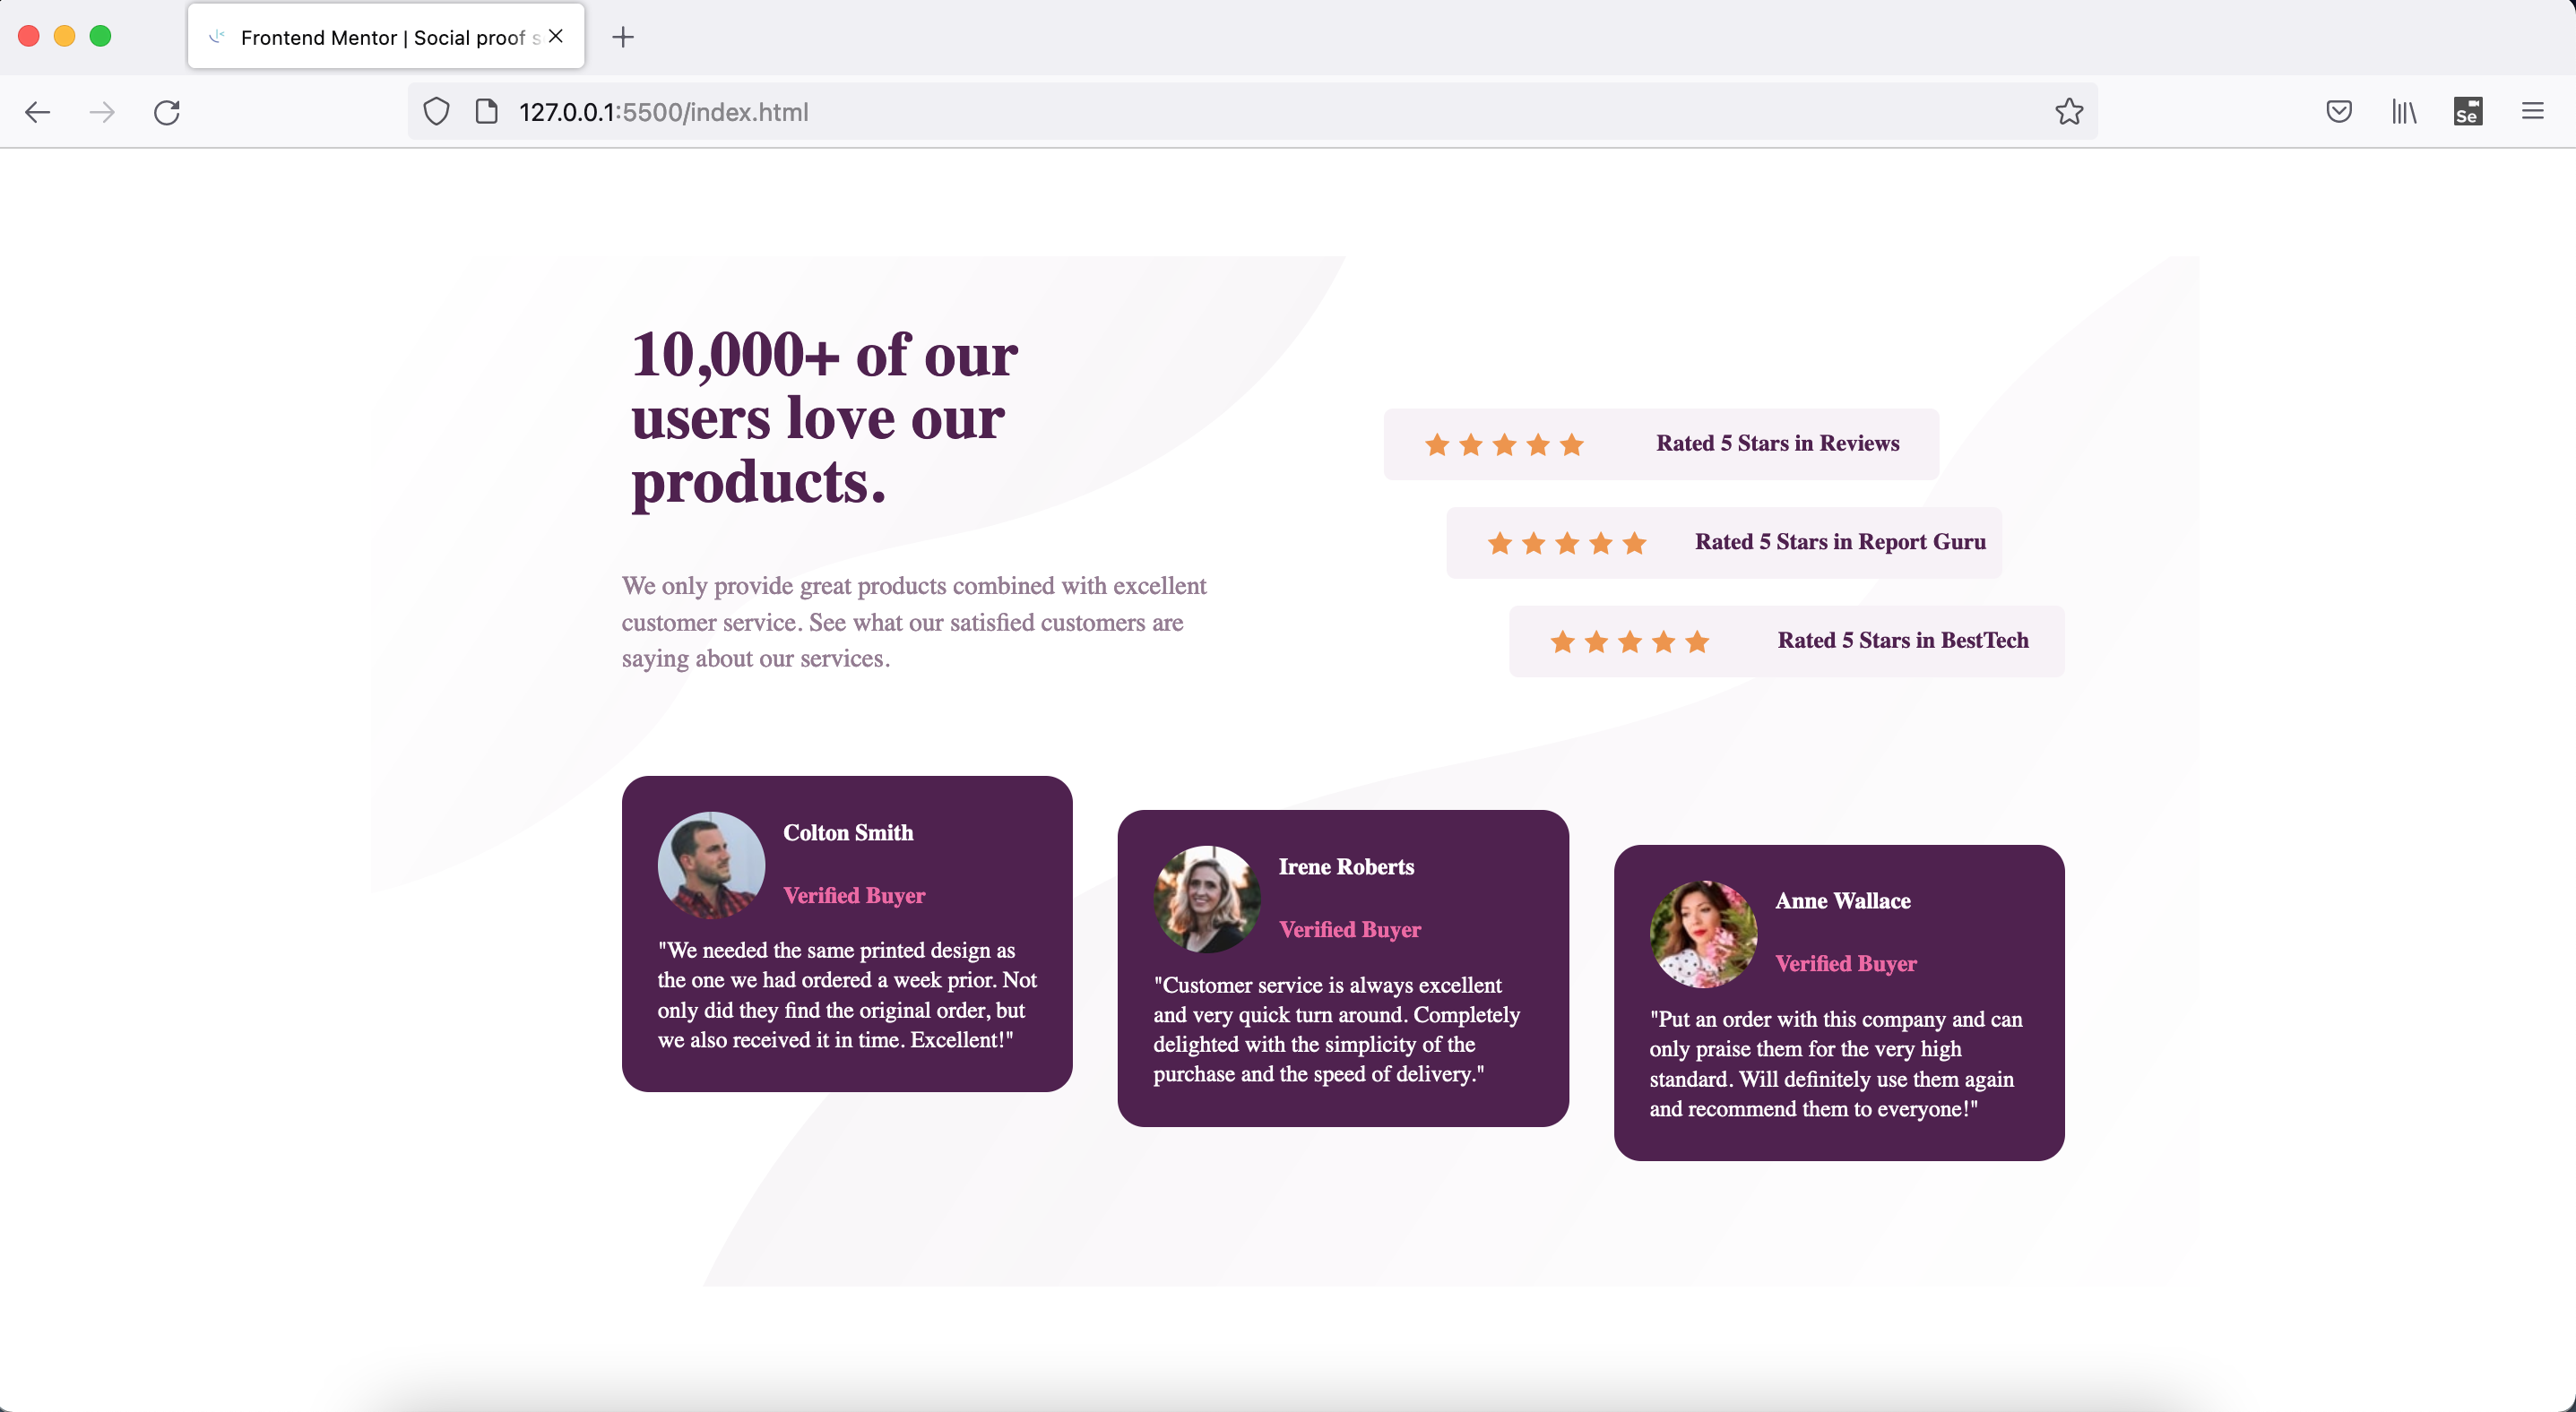Click the browser forward arrow
Image resolution: width=2576 pixels, height=1412 pixels.
click(102, 112)
